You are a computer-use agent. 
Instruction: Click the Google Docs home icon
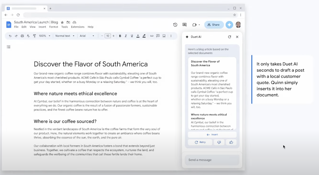(x=9, y=25)
